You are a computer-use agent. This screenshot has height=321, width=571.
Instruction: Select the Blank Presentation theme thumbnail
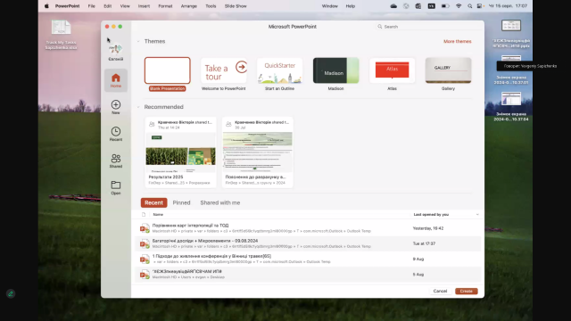click(168, 70)
